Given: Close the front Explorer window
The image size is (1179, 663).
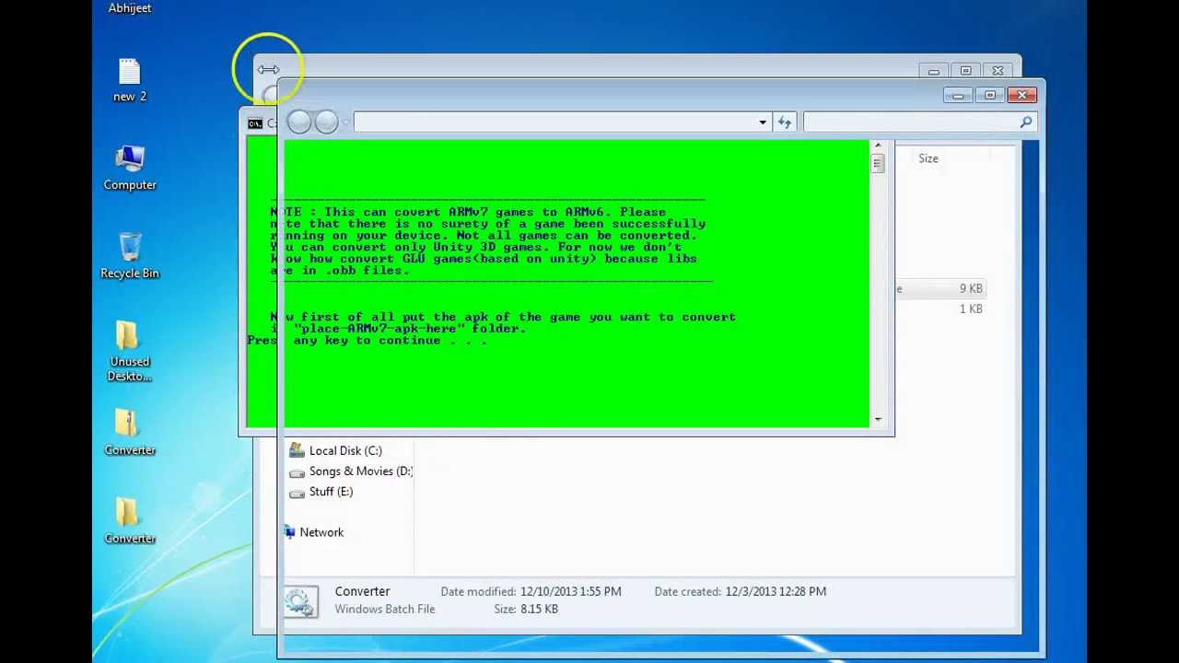Looking at the screenshot, I should click(1022, 95).
